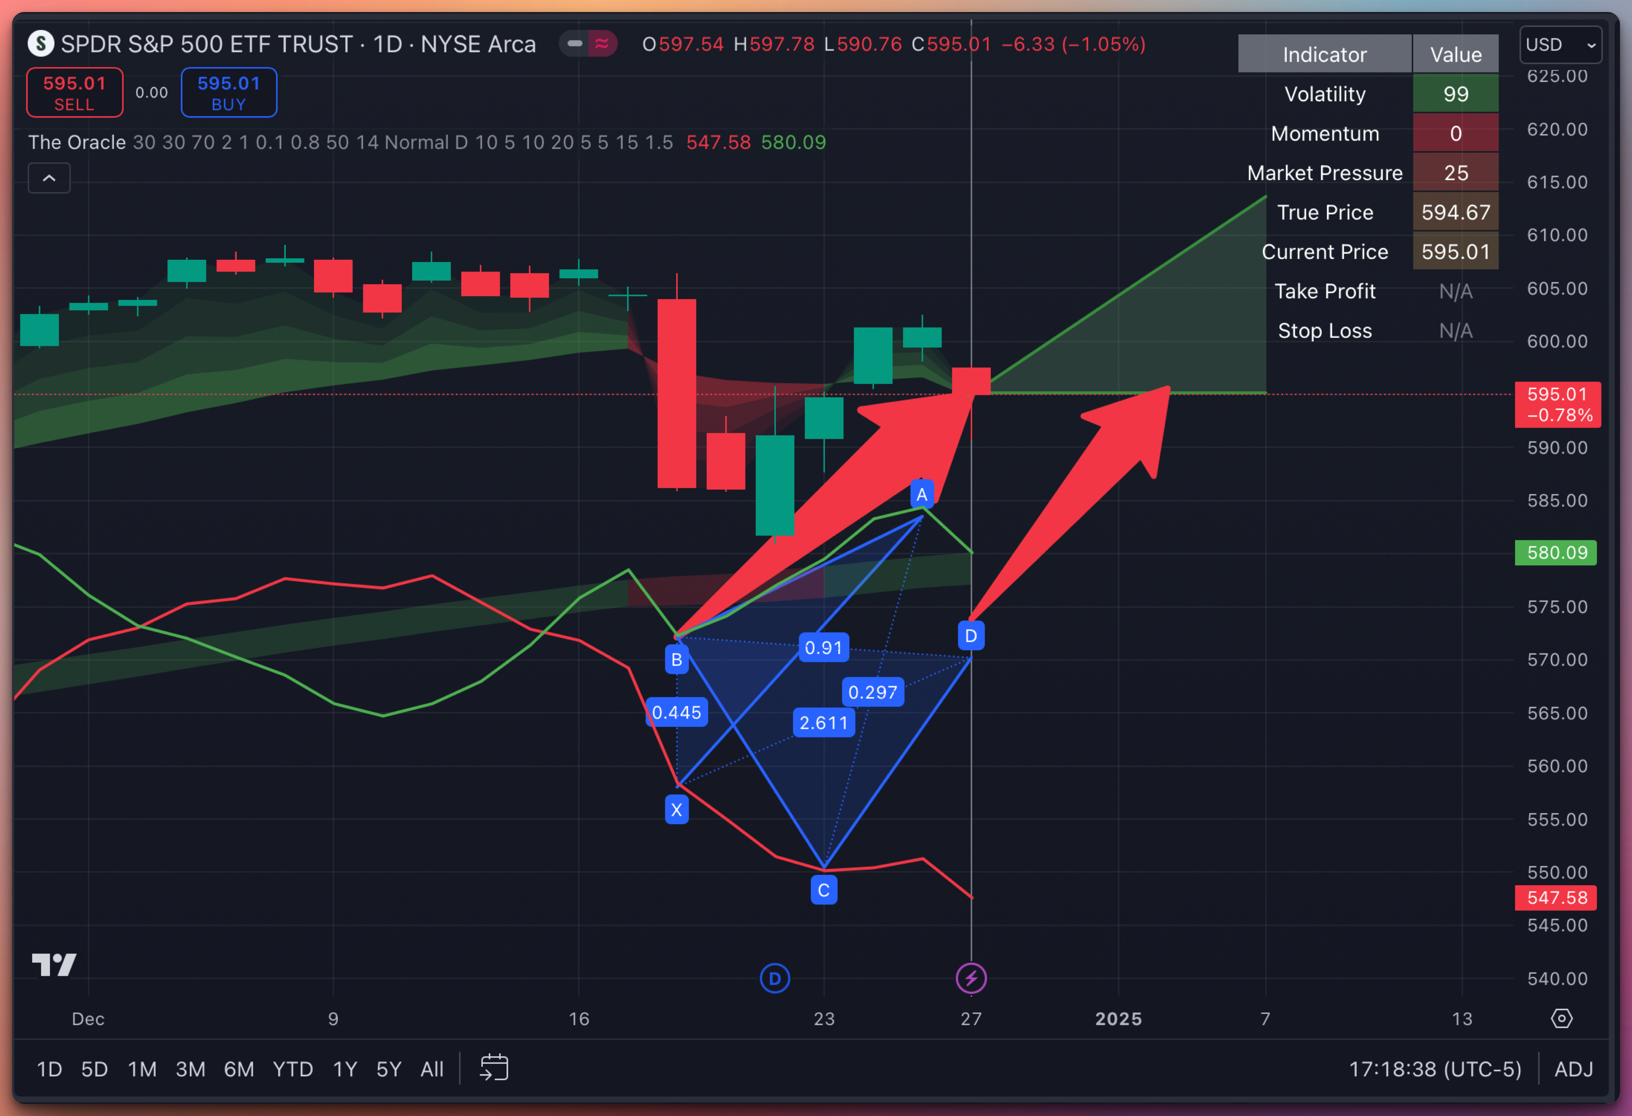Open the go to date calendar icon
This screenshot has width=1632, height=1116.
[494, 1067]
